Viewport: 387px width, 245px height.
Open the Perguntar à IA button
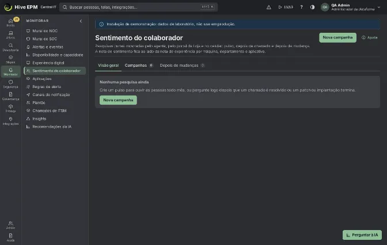point(362,235)
